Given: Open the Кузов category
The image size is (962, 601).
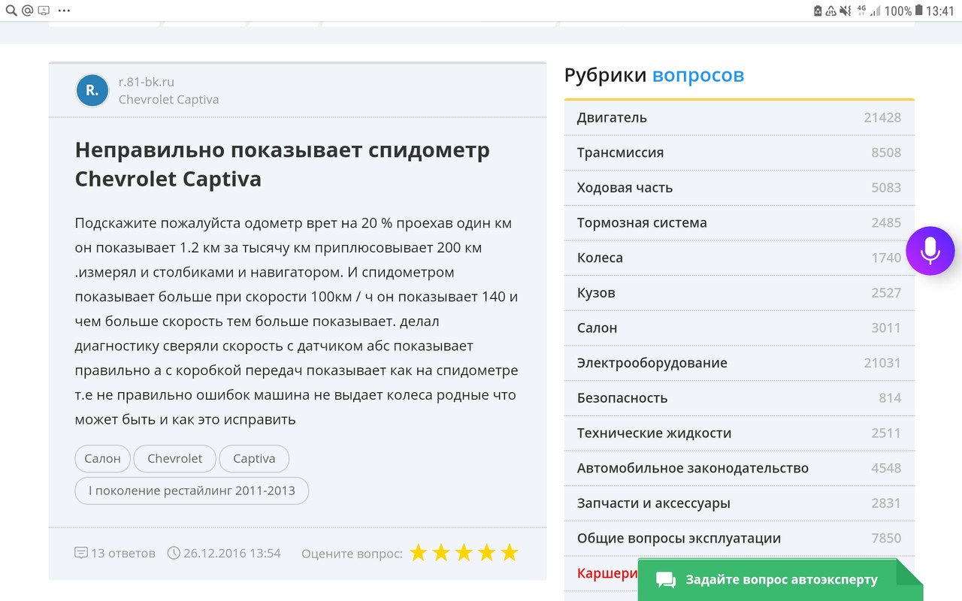Looking at the screenshot, I should (x=740, y=293).
